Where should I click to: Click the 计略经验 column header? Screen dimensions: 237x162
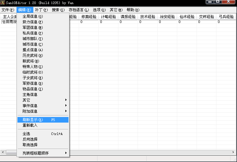[108, 16]
